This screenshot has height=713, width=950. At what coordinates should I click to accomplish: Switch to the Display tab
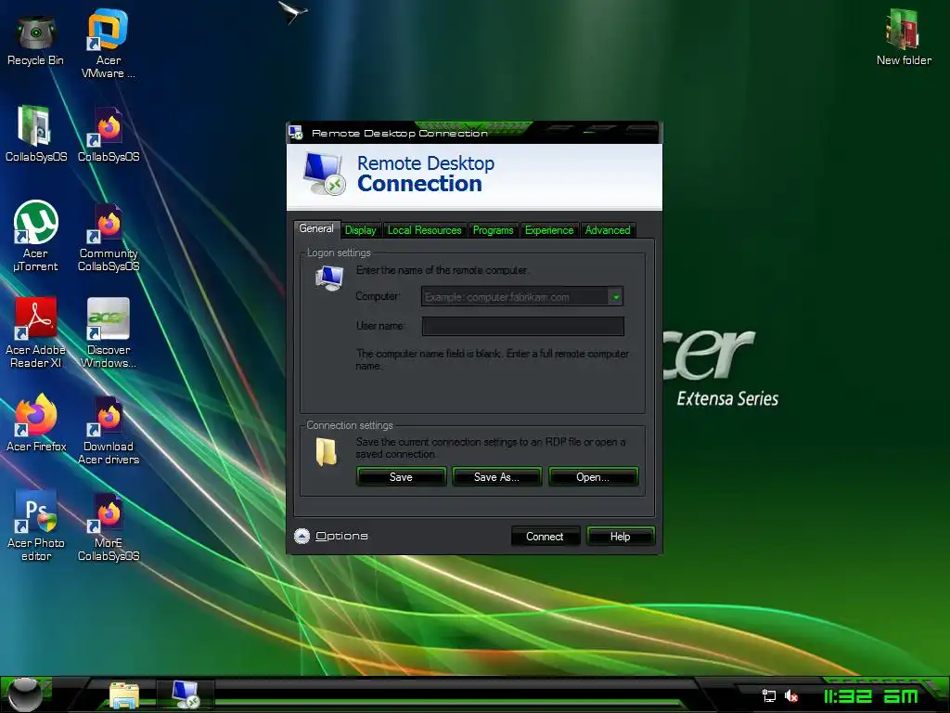[361, 230]
